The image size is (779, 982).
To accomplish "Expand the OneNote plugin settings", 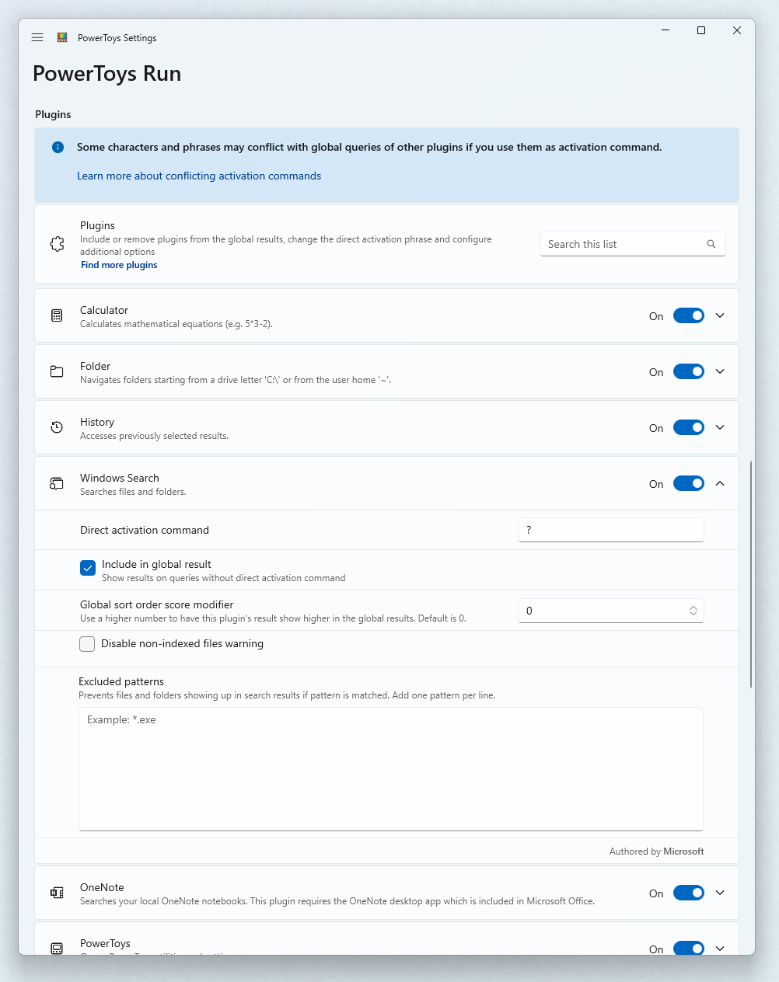I will click(719, 893).
